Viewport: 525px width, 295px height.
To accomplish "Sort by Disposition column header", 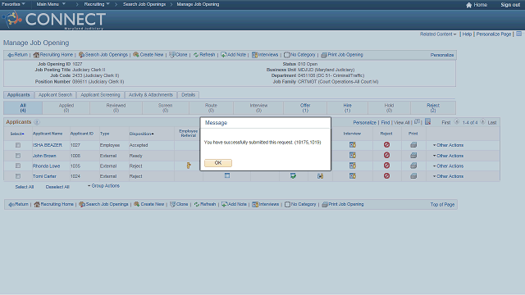I will (x=141, y=134).
